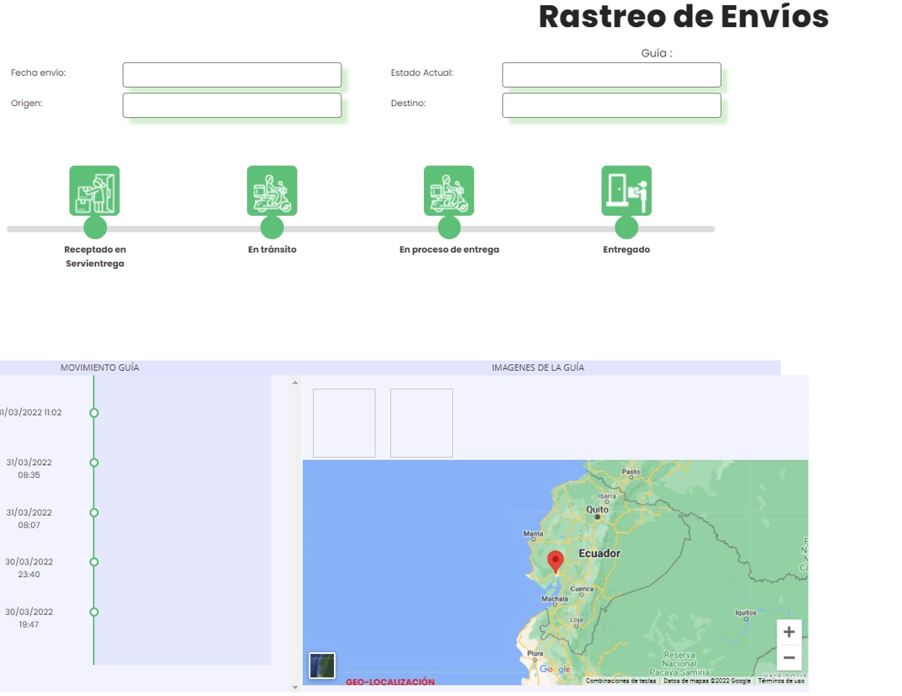Click the Pasto city label on map
902x696 pixels.
coord(631,472)
